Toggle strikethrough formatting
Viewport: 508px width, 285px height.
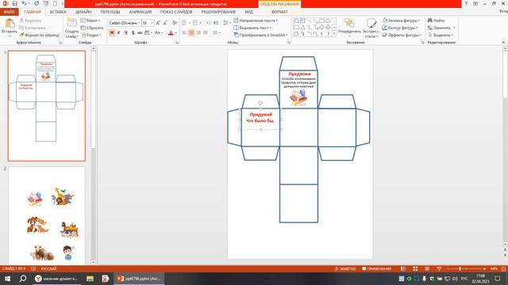click(x=140, y=32)
